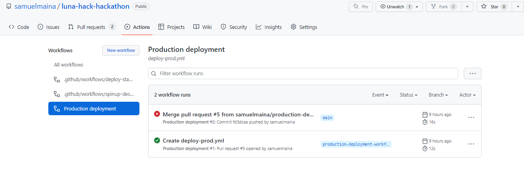Click the Production deployment page heading
Image resolution: width=524 pixels, height=173 pixels.
click(187, 49)
